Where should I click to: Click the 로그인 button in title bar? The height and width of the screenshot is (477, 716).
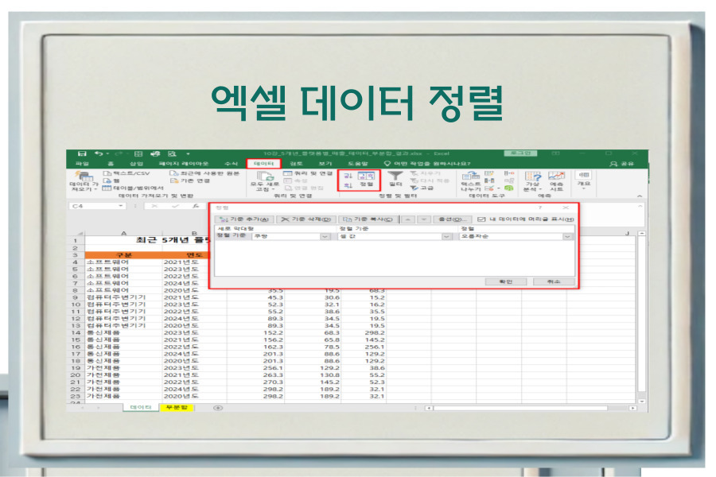520,153
